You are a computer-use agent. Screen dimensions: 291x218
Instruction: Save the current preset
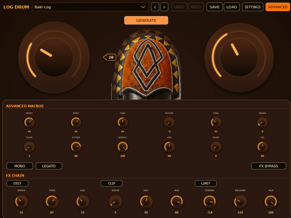click(x=215, y=7)
